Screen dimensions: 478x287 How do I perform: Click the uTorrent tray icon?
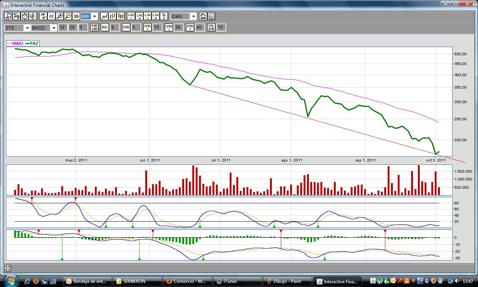pyautogui.click(x=380, y=281)
